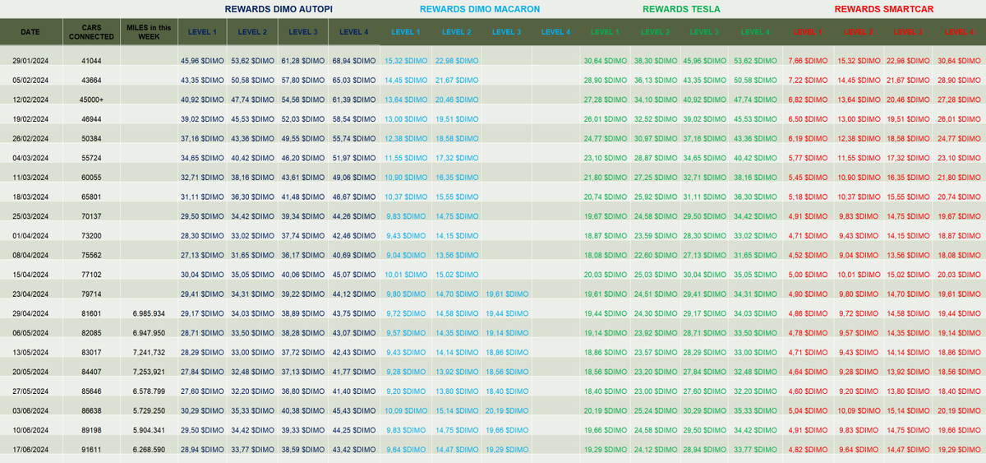Click the "REWARDS DIMO MACARON" section title
986x463 pixels.
480,9
